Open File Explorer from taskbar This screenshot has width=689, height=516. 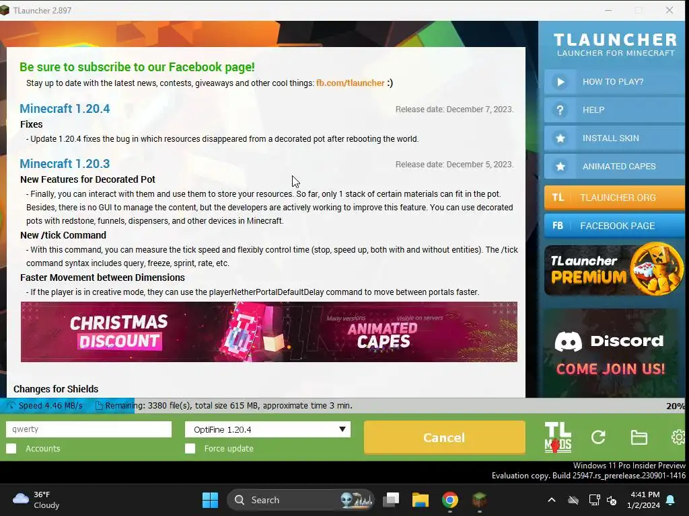[x=420, y=500]
